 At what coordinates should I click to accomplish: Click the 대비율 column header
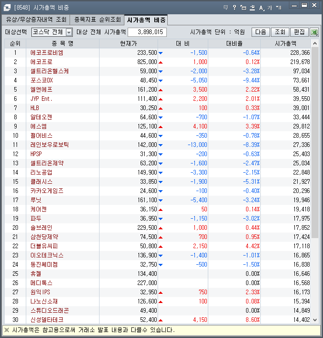(x=235, y=44)
